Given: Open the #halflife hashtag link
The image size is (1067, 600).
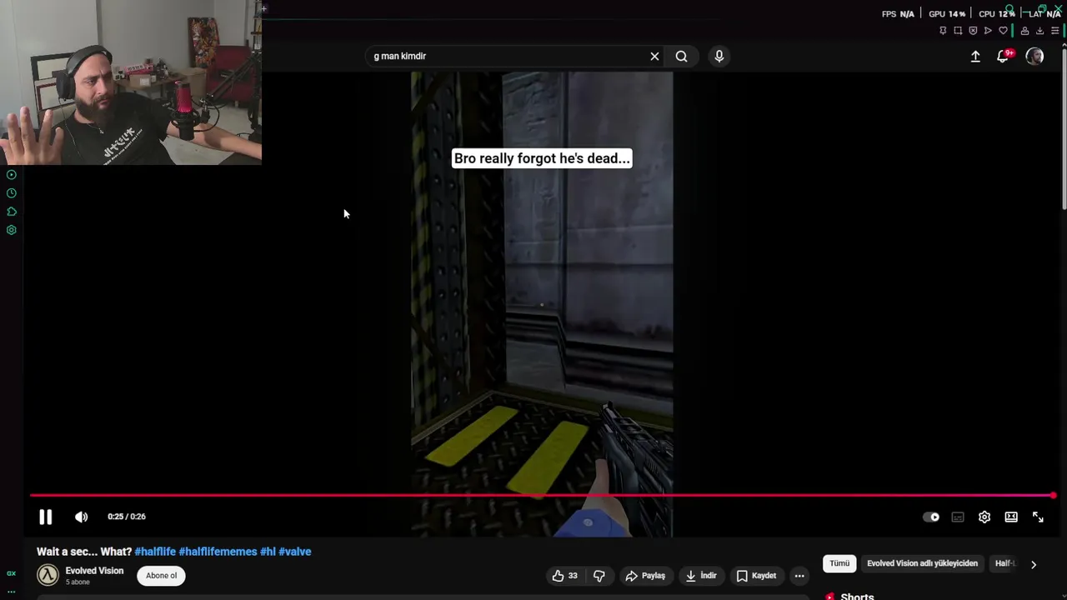Looking at the screenshot, I should click(x=155, y=552).
